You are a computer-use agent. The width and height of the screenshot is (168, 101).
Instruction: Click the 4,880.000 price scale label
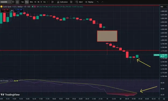pos(164,11)
